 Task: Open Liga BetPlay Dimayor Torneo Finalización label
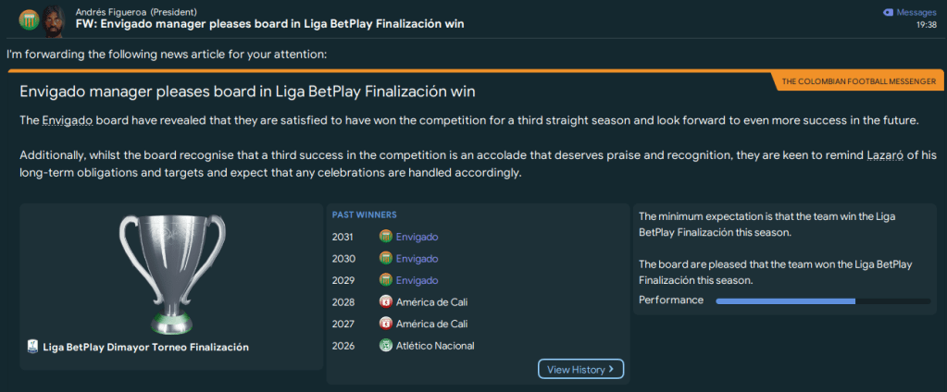coord(145,348)
